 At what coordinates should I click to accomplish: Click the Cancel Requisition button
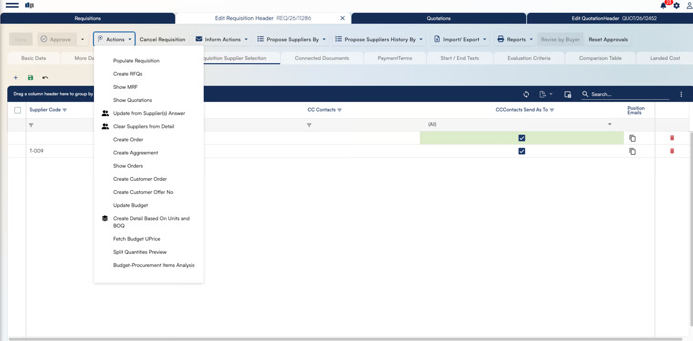(x=162, y=40)
